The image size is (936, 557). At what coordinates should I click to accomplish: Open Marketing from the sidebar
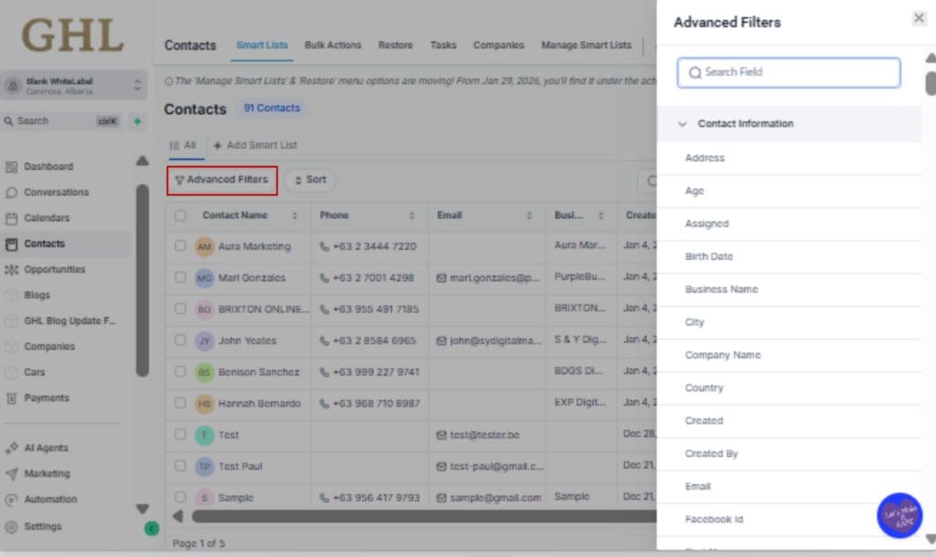(x=51, y=473)
